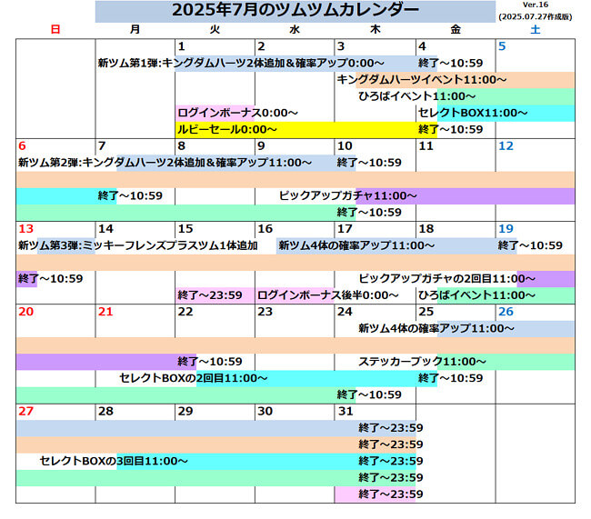Click the yellow ルビーセール0:00〜 event bar
This screenshot has width=591, height=519.
tap(227, 130)
